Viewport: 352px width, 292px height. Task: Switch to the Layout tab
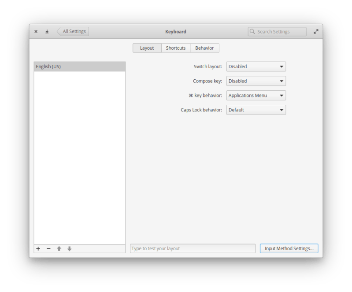[x=147, y=48]
